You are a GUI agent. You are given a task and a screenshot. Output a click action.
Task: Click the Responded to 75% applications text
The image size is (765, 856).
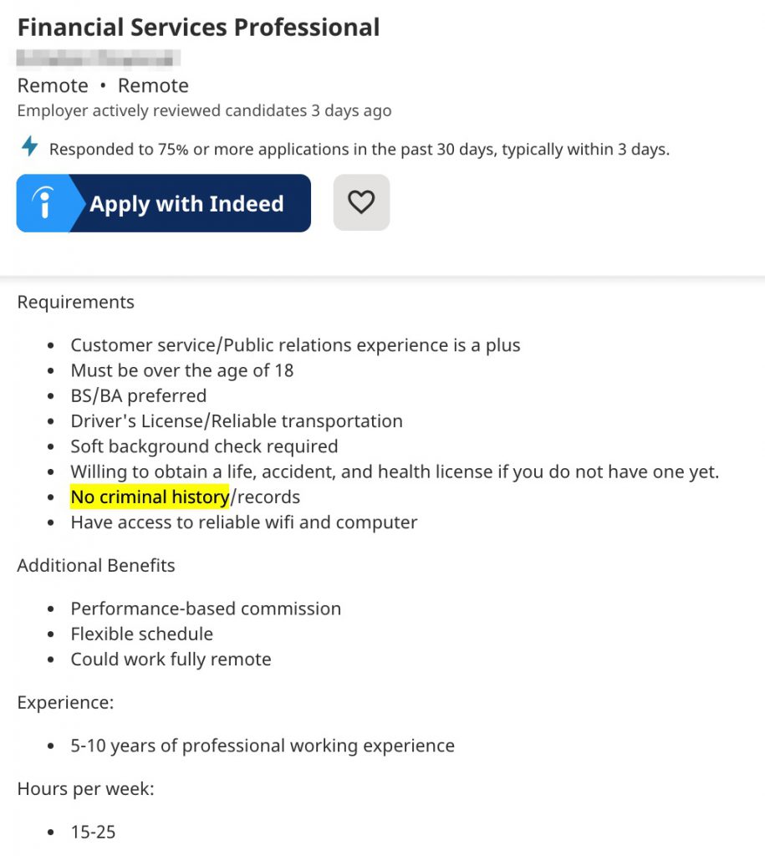[360, 150]
